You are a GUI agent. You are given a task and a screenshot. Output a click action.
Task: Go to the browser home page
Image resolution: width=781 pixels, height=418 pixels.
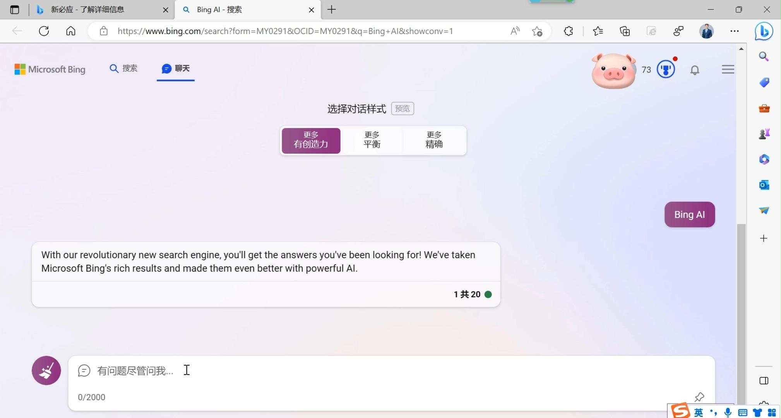(x=71, y=31)
